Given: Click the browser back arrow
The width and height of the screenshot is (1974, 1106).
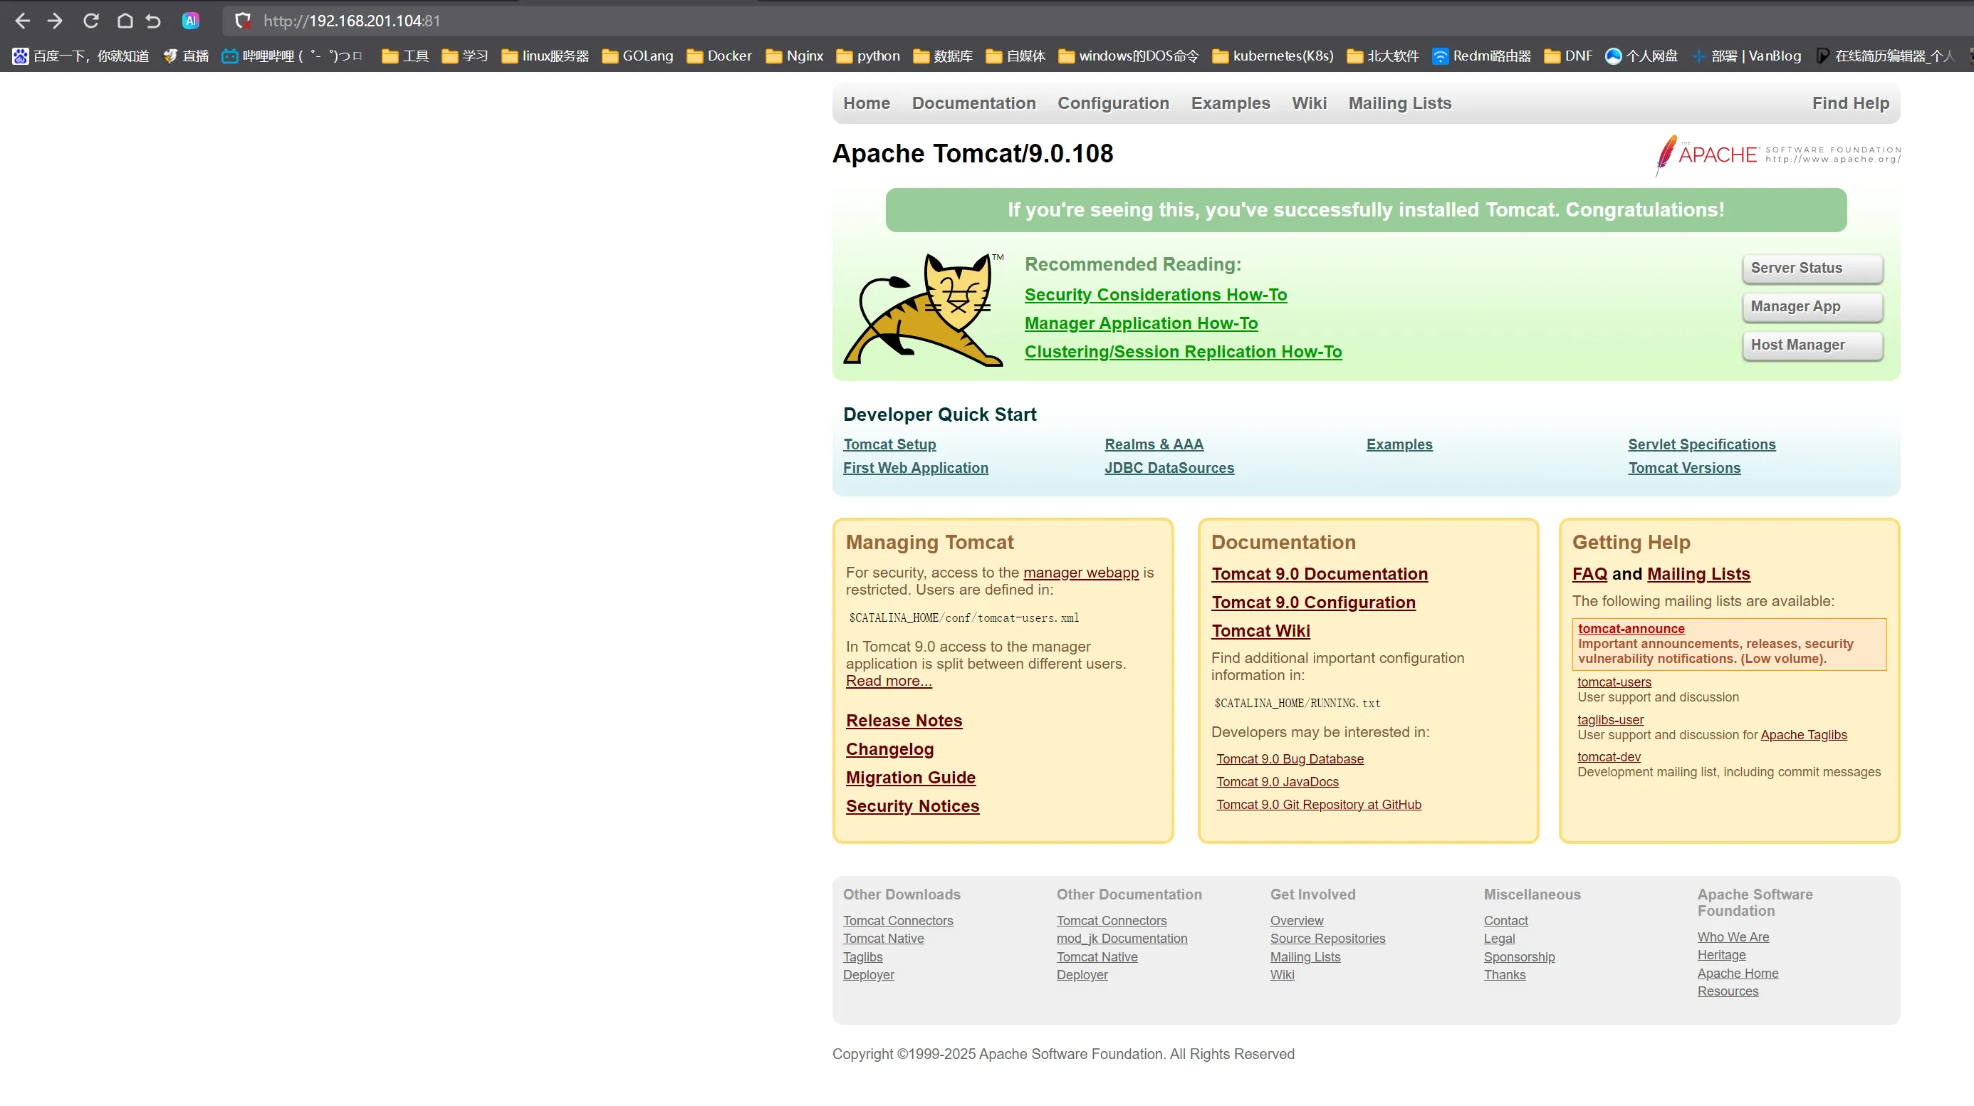Looking at the screenshot, I should [23, 21].
